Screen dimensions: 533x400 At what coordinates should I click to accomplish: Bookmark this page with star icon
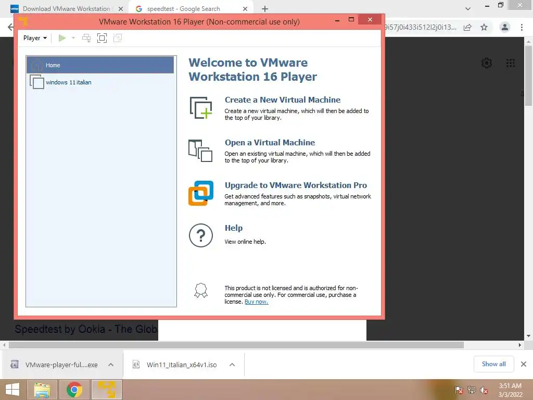click(x=484, y=27)
